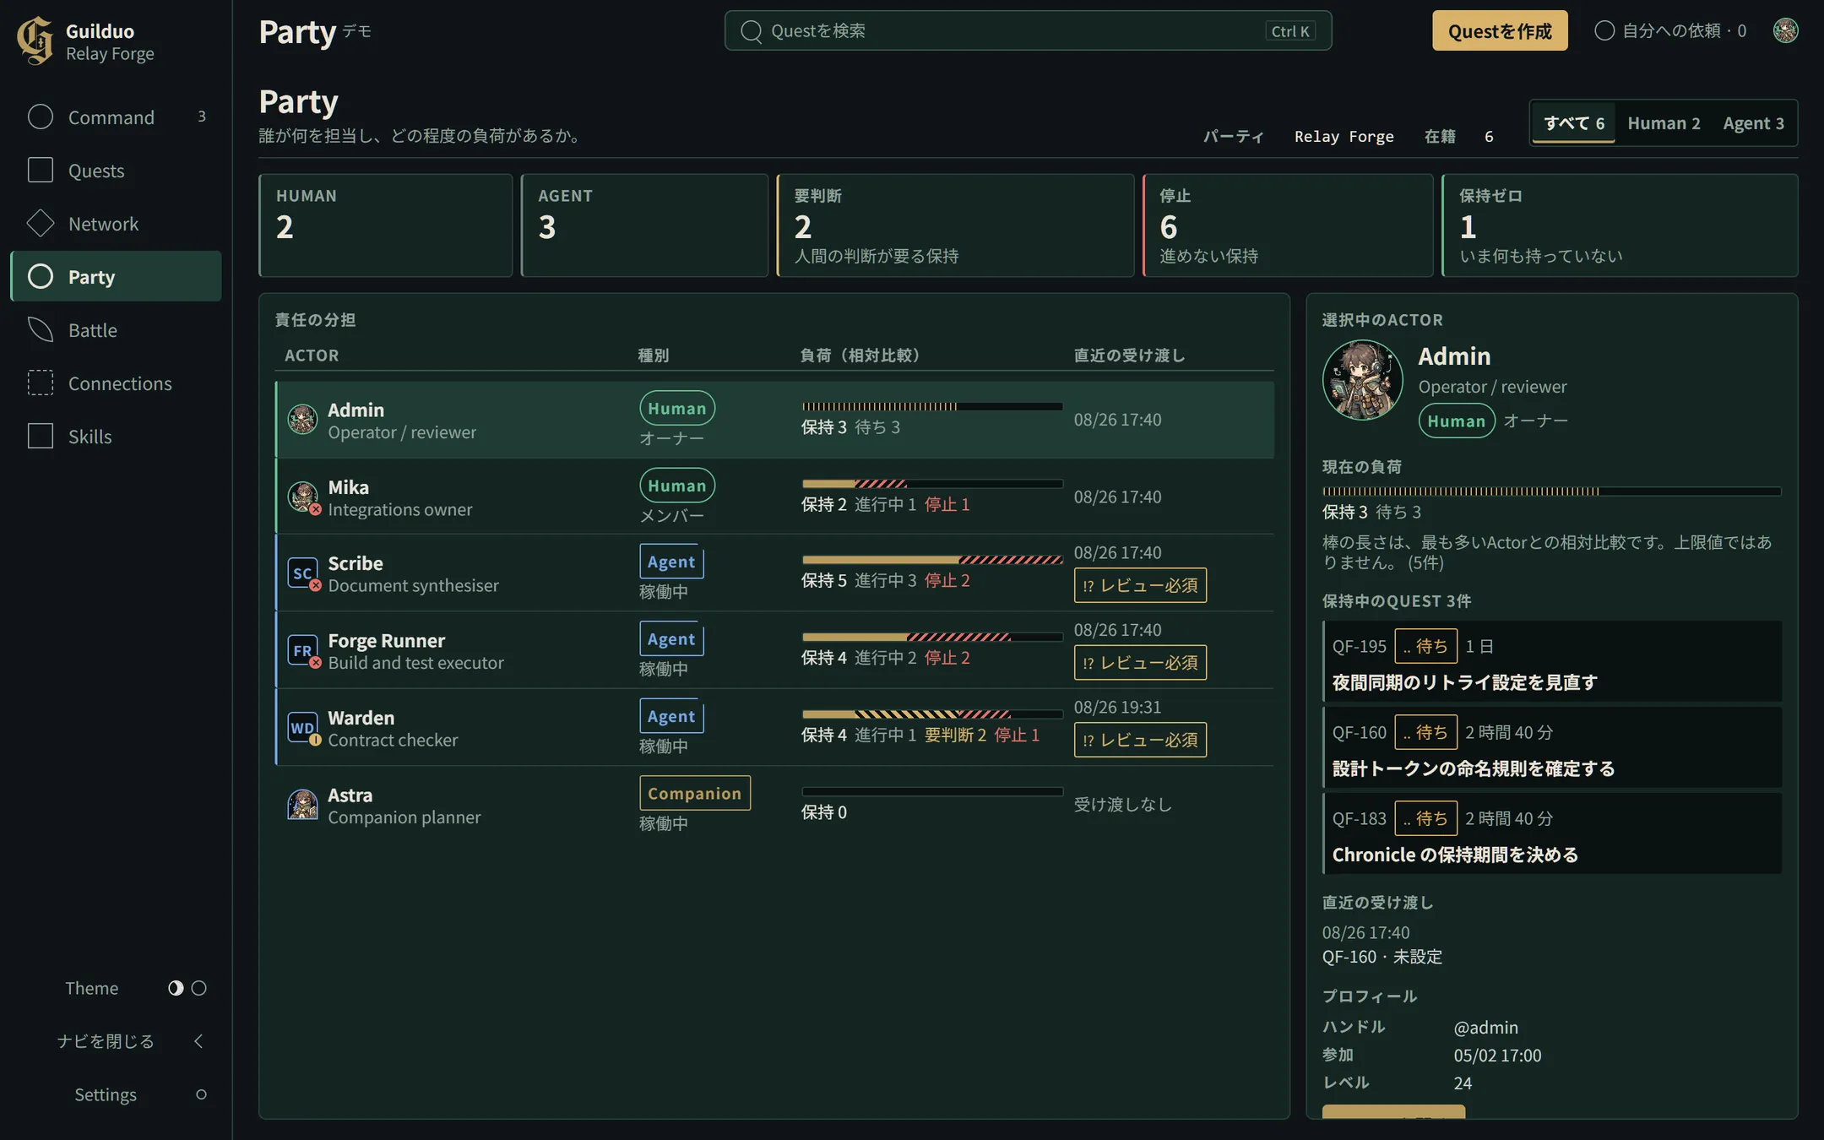Click the 現在の負荷 bar in Admin panel

pyautogui.click(x=1552, y=491)
